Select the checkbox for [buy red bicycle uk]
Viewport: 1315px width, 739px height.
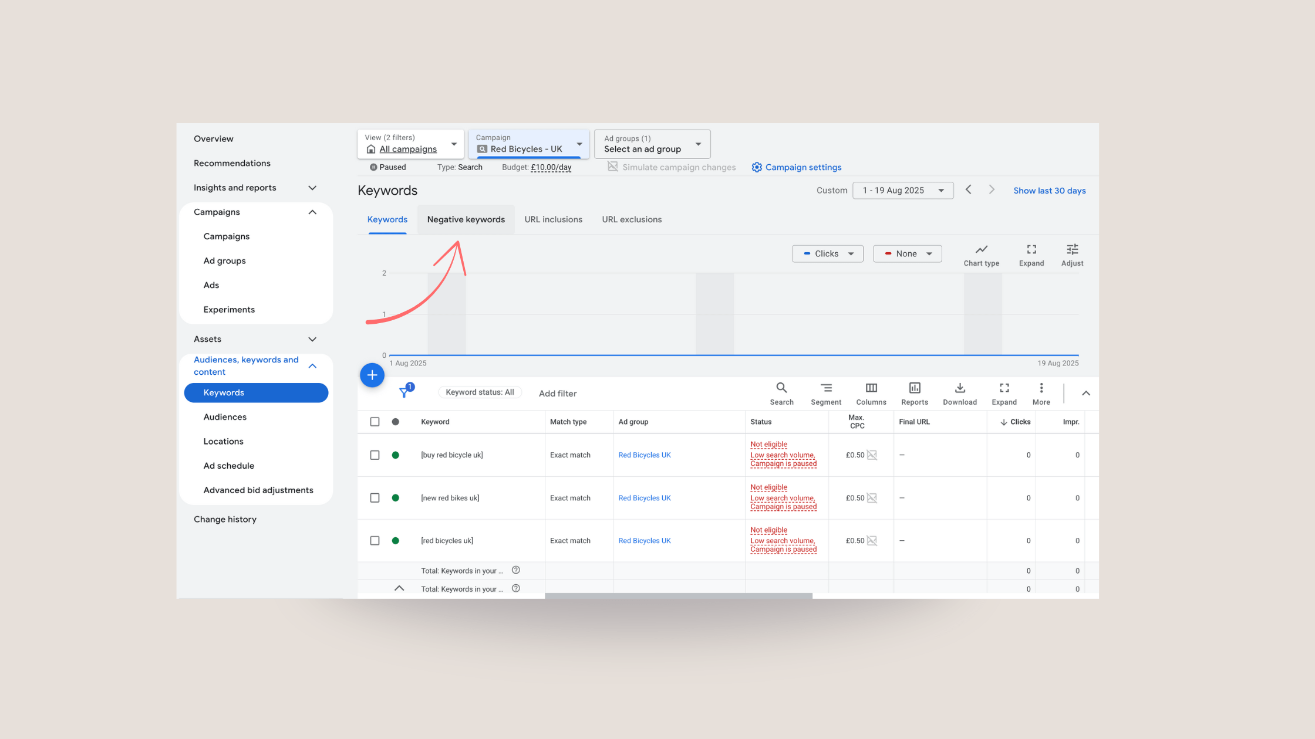pyautogui.click(x=375, y=455)
